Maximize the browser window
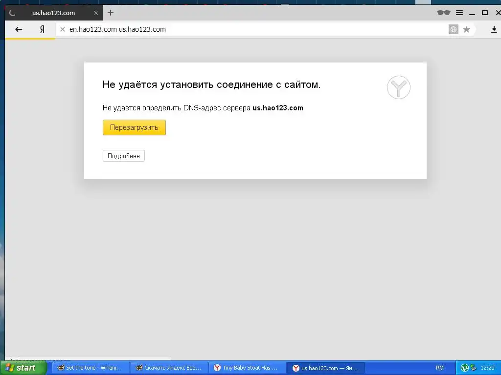501x375 pixels. (485, 13)
